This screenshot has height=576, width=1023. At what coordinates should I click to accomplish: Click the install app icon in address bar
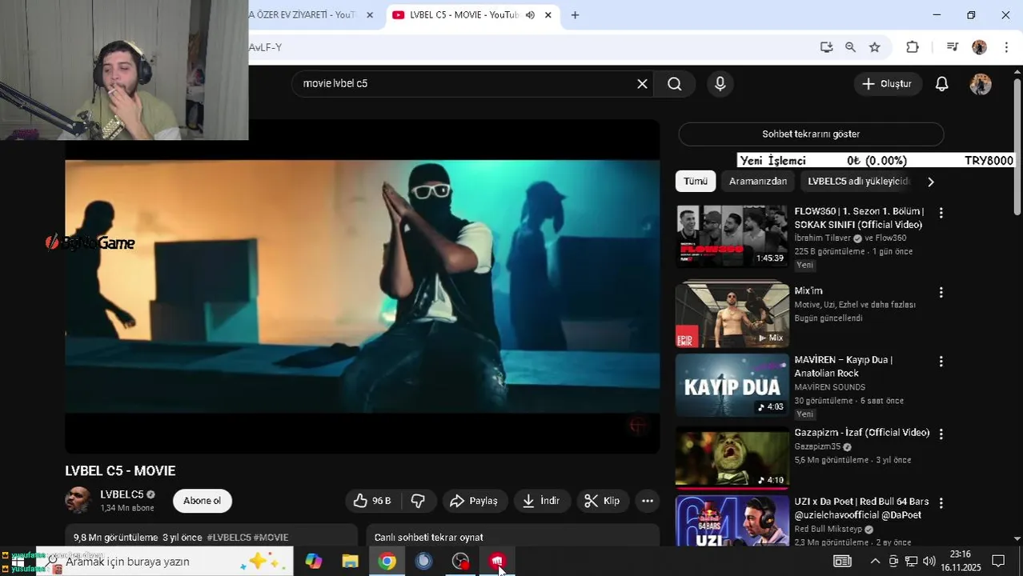point(827,47)
